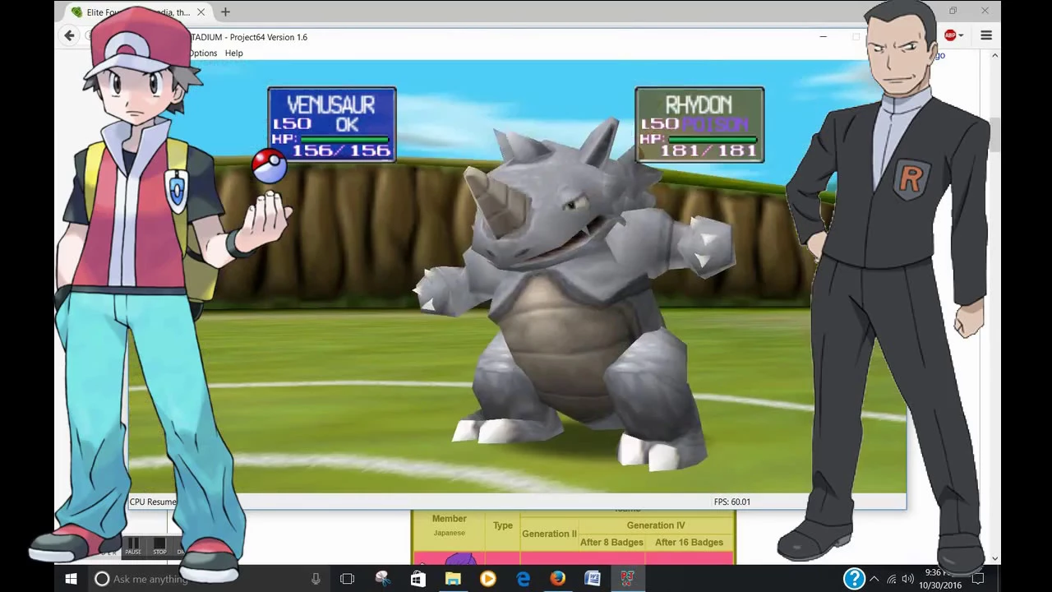Viewport: 1052px width, 592px height.
Task: Open a new browser tab with plus
Action: click(x=225, y=12)
